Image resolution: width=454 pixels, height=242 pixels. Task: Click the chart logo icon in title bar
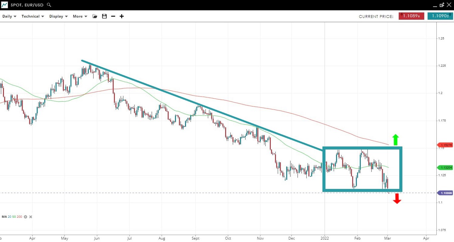coord(4,5)
